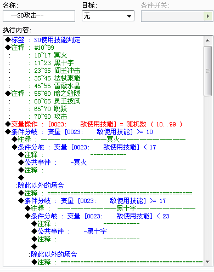This screenshot has width=214, height=272.
Task: Select the 黑十字 divider comment line
Action: (x=110, y=209)
